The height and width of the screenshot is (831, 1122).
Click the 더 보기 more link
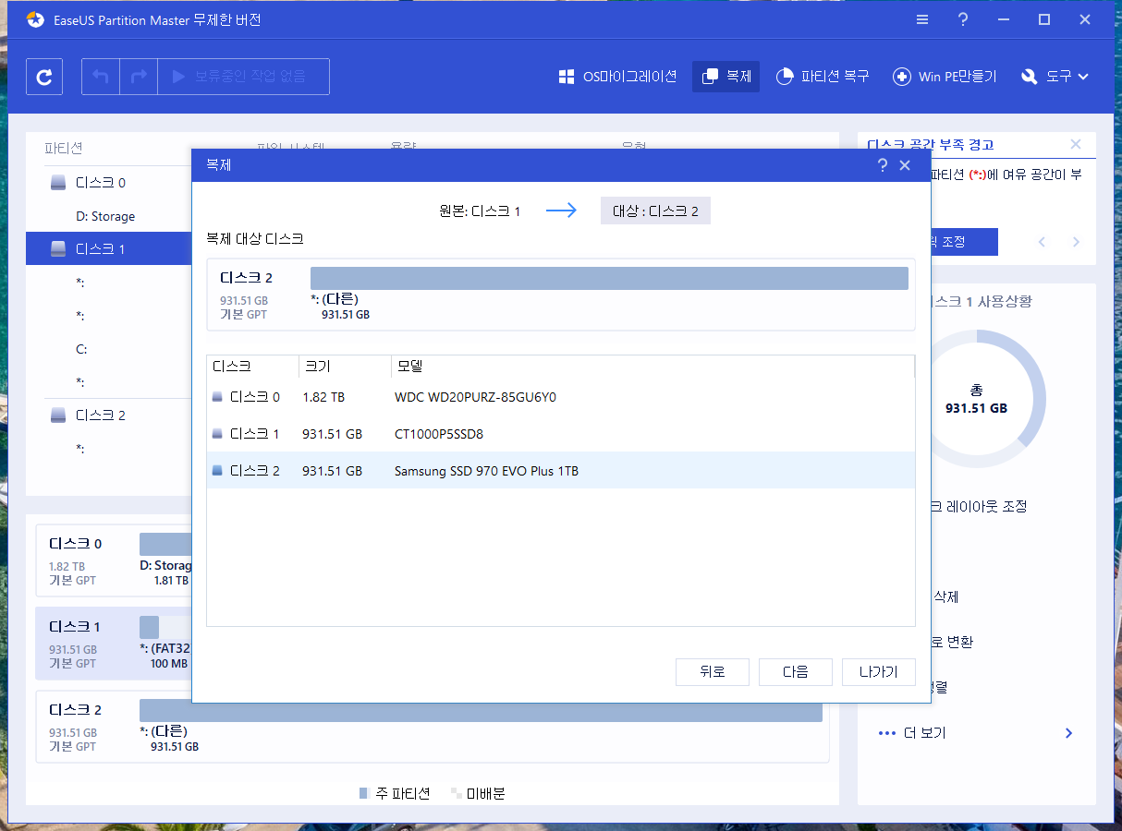tap(924, 733)
